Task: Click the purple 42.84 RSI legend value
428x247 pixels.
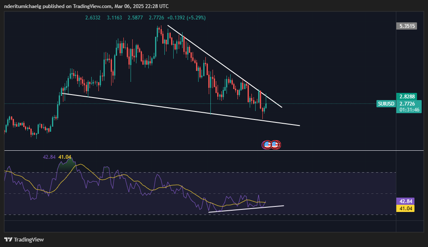Action: click(49, 157)
